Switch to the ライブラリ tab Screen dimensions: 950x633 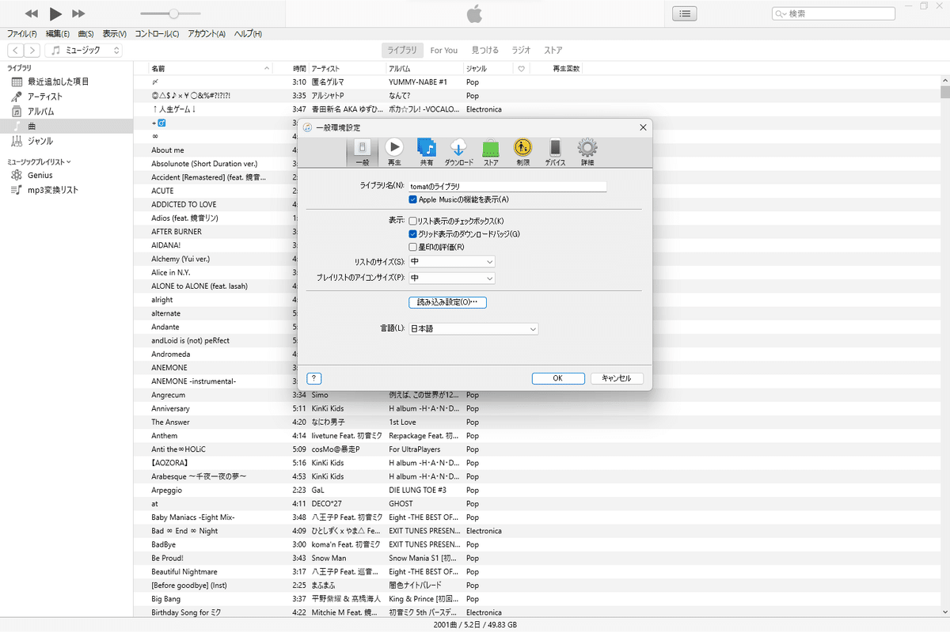pos(402,51)
